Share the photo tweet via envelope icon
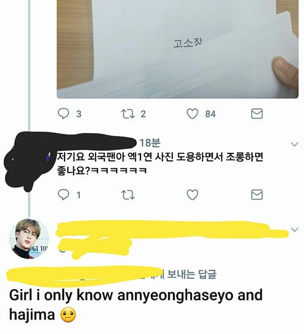The height and width of the screenshot is (334, 304). tap(256, 113)
